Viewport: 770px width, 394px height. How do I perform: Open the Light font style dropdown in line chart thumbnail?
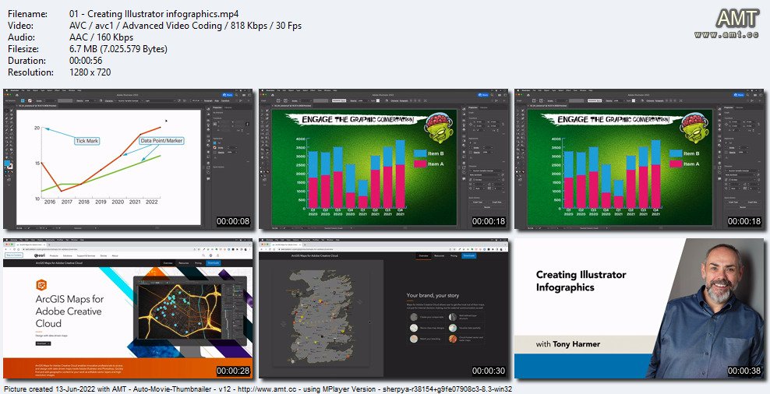pyautogui.click(x=161, y=100)
